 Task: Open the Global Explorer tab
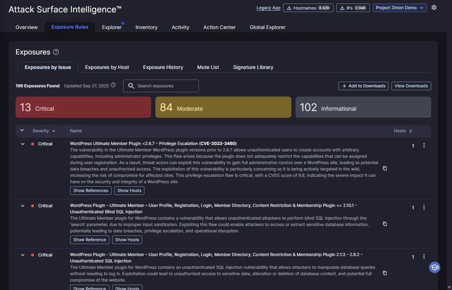(x=268, y=27)
